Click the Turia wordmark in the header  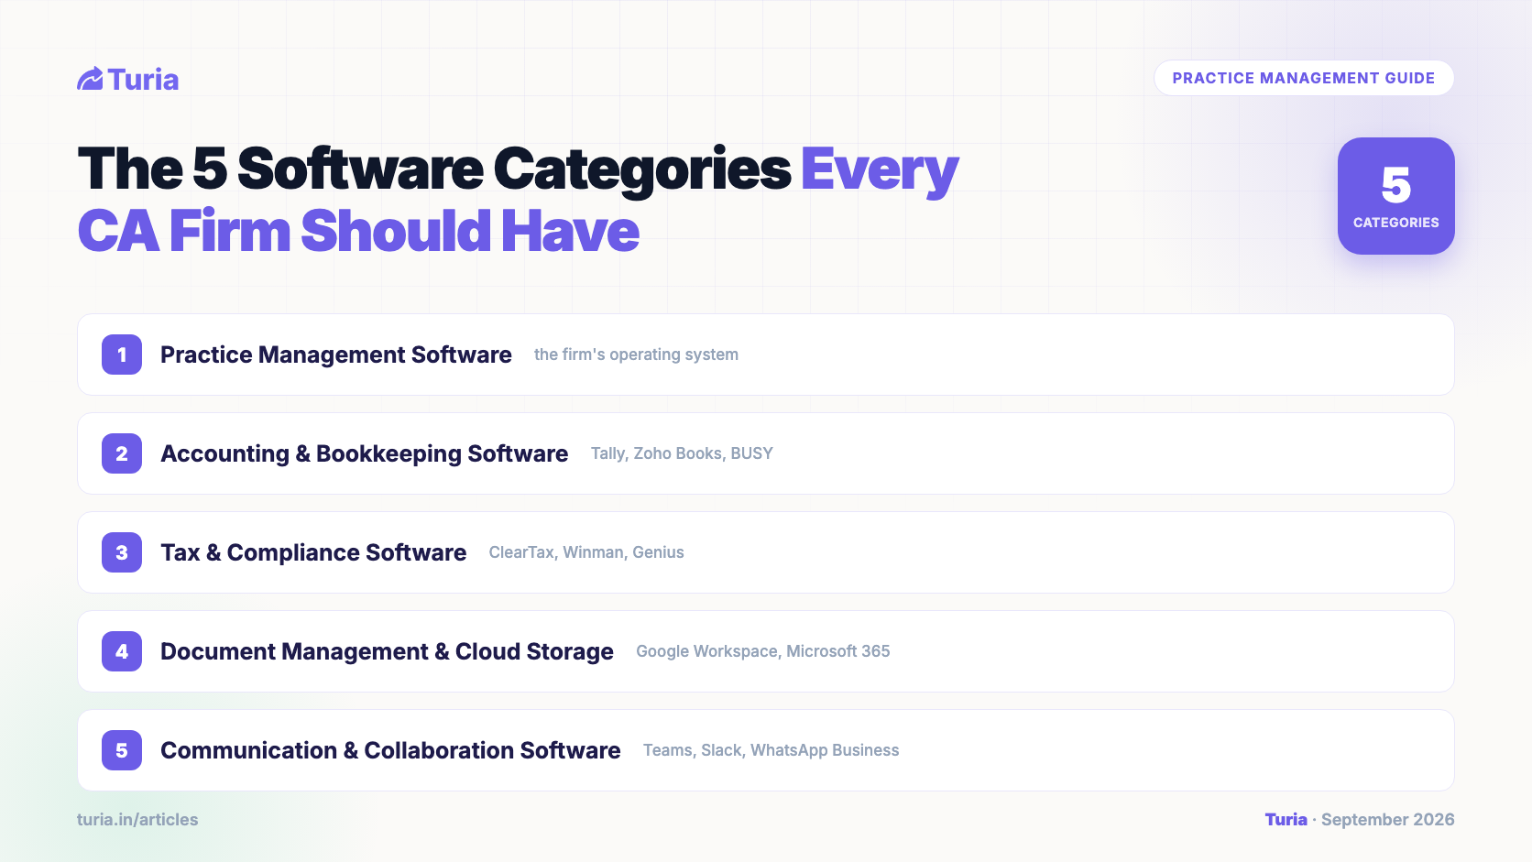[x=143, y=80]
